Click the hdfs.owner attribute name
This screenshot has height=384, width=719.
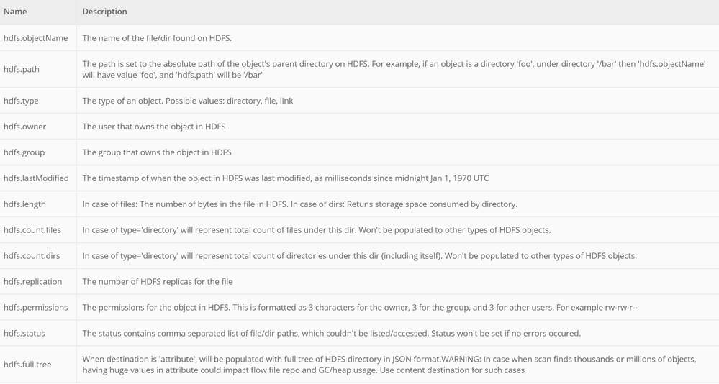point(24,127)
